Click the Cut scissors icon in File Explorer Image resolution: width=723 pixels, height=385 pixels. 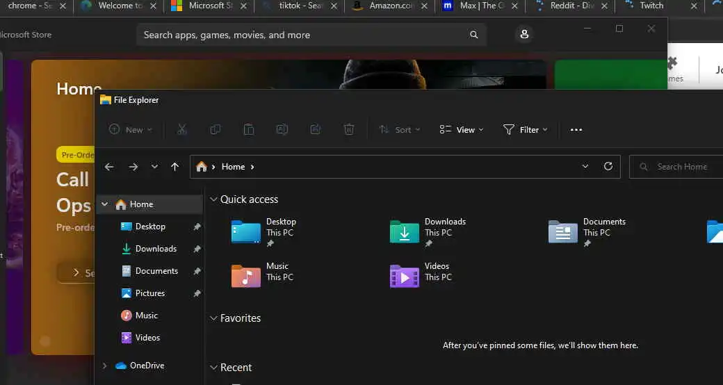pos(182,130)
